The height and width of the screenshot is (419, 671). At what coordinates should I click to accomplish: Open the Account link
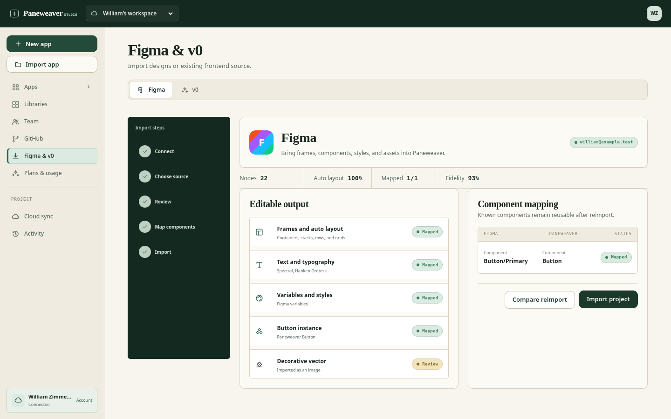pyautogui.click(x=84, y=400)
